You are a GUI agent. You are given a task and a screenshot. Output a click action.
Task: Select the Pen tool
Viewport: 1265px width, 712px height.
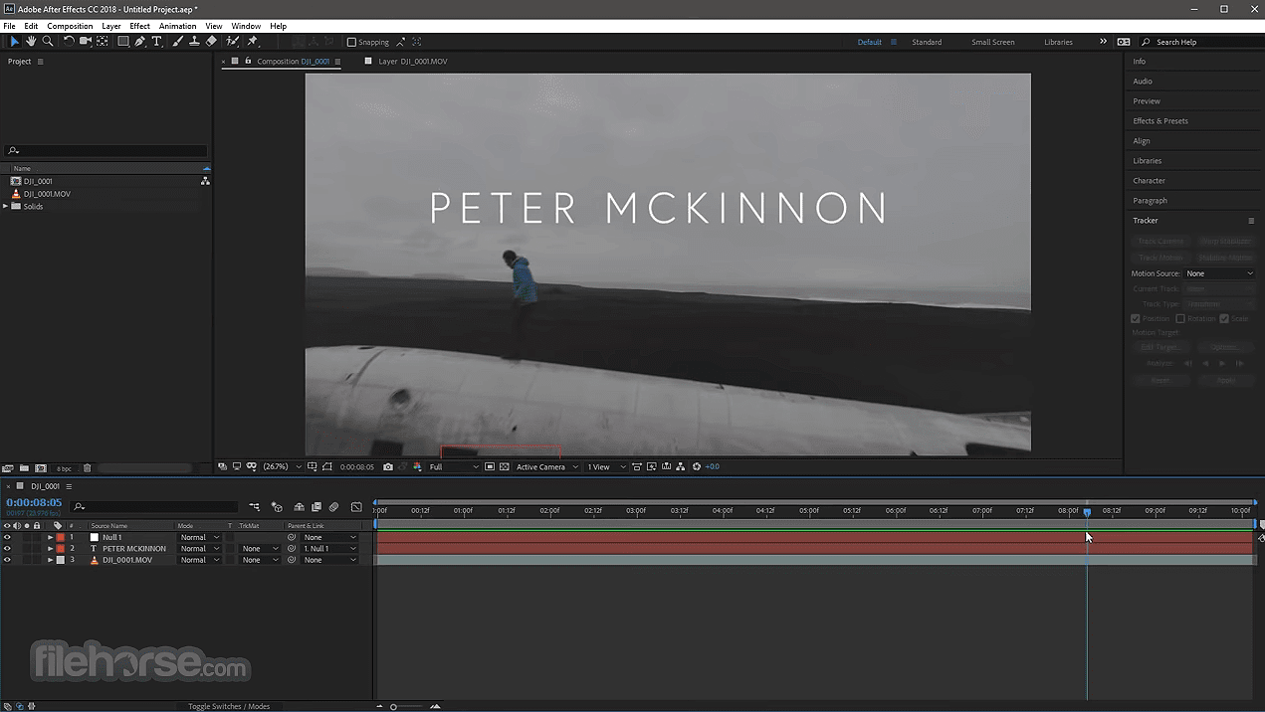click(139, 42)
